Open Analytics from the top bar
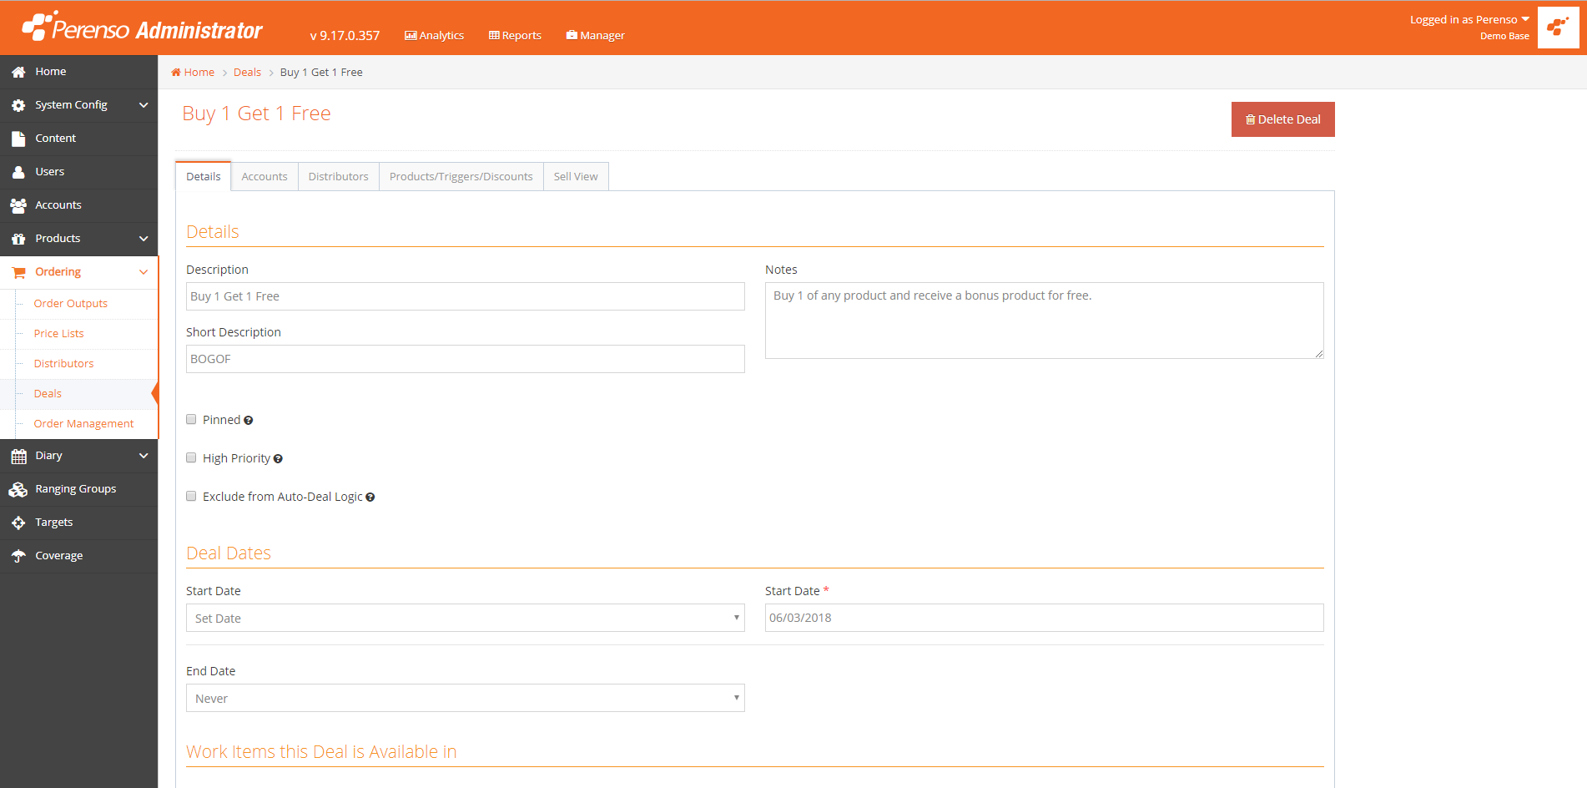This screenshot has width=1587, height=788. pyautogui.click(x=434, y=35)
